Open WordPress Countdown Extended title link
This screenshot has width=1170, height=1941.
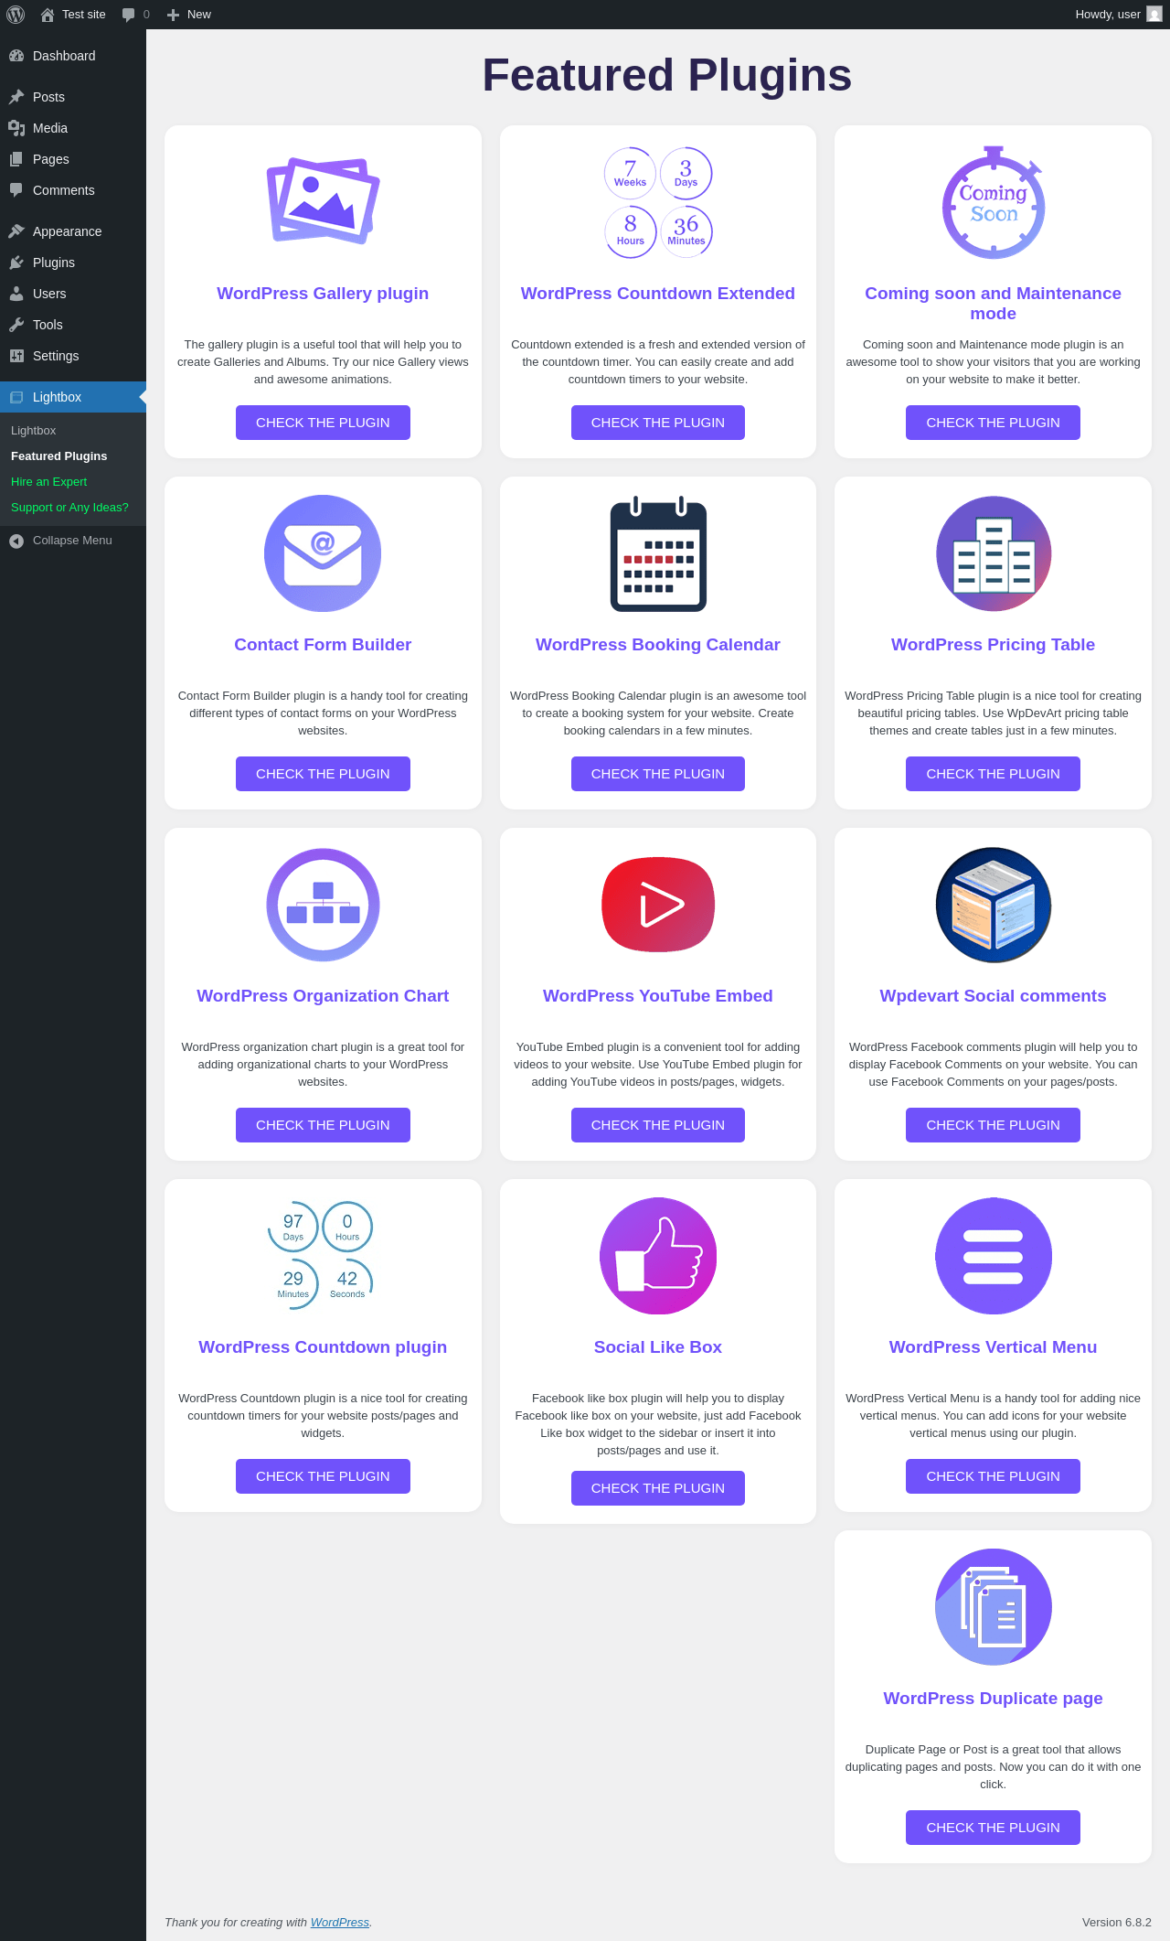tap(658, 294)
